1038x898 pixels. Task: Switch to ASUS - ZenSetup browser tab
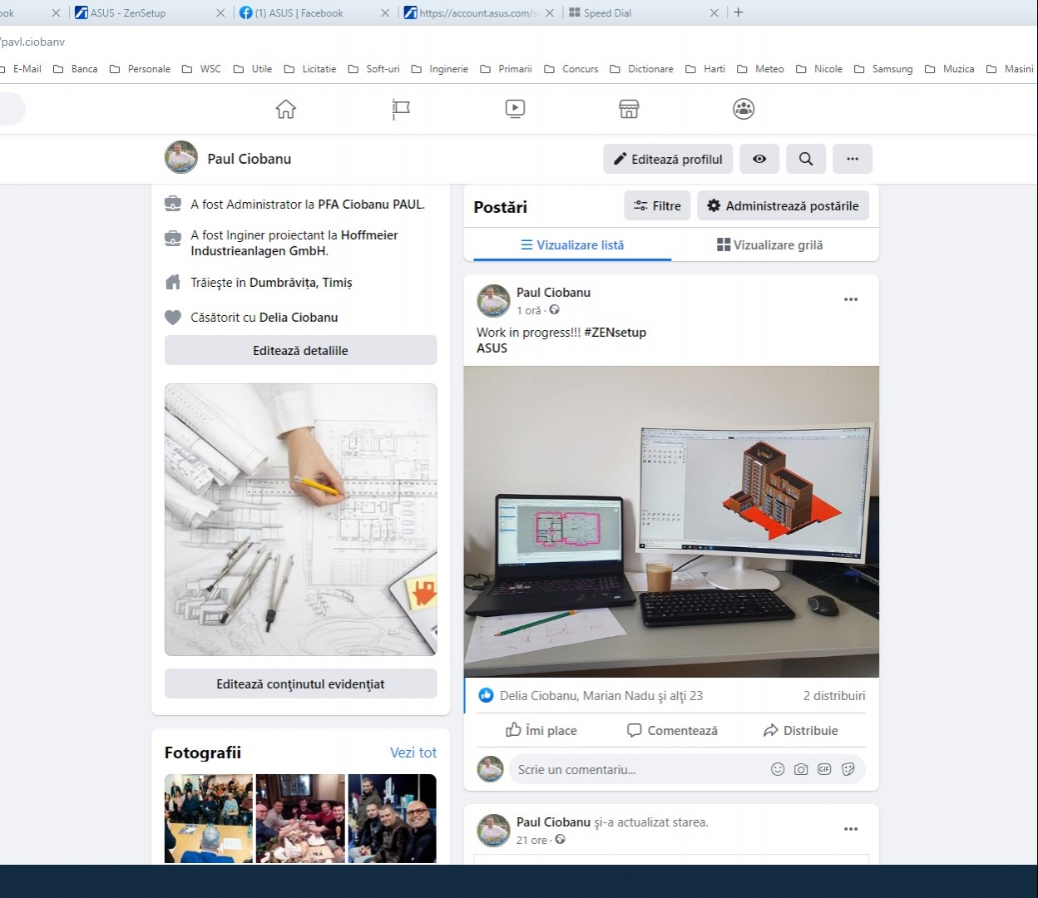[x=128, y=13]
